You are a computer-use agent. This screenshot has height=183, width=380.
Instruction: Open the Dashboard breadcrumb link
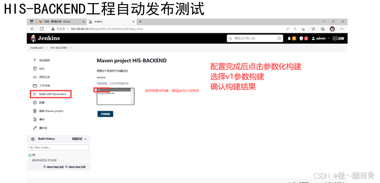pyautogui.click(x=37, y=48)
